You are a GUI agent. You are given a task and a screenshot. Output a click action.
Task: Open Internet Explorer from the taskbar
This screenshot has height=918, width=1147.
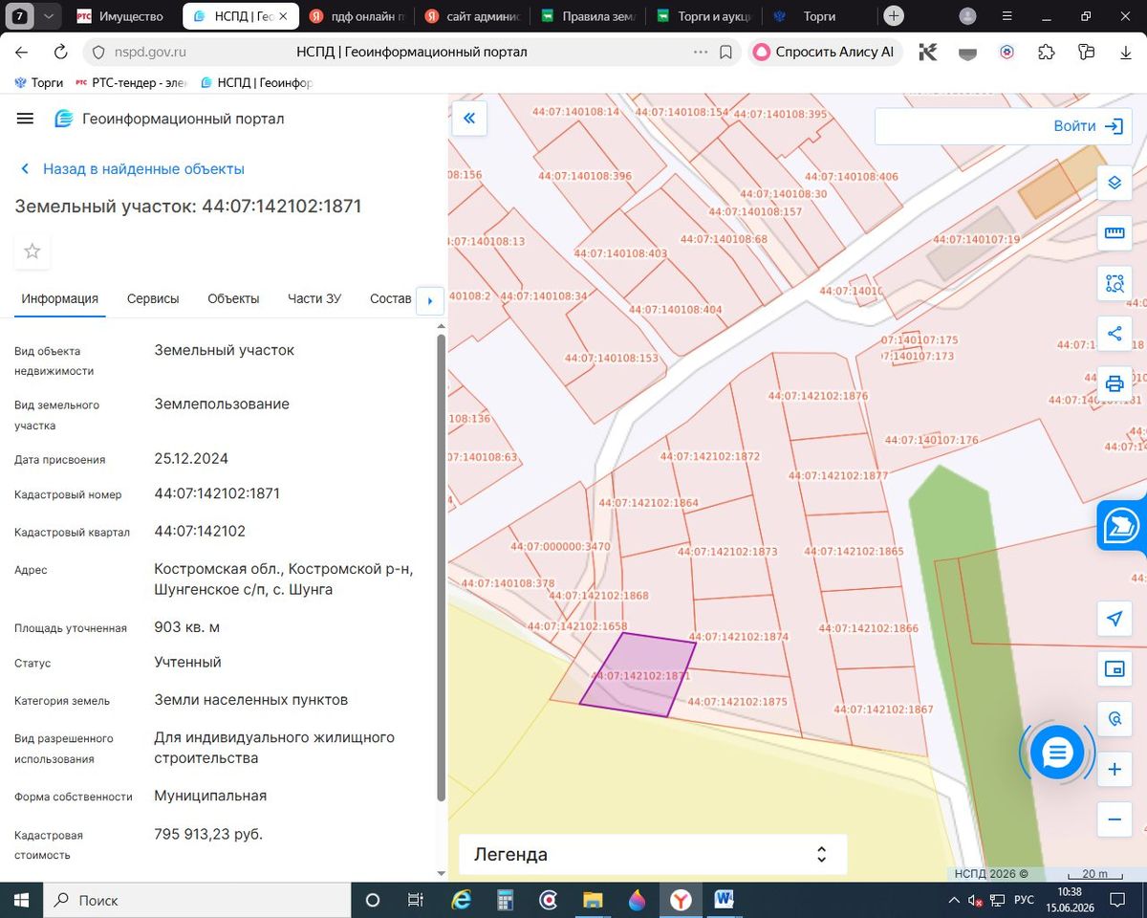point(462,900)
